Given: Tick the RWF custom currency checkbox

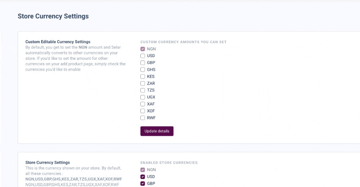Looking at the screenshot, I should click(143, 118).
